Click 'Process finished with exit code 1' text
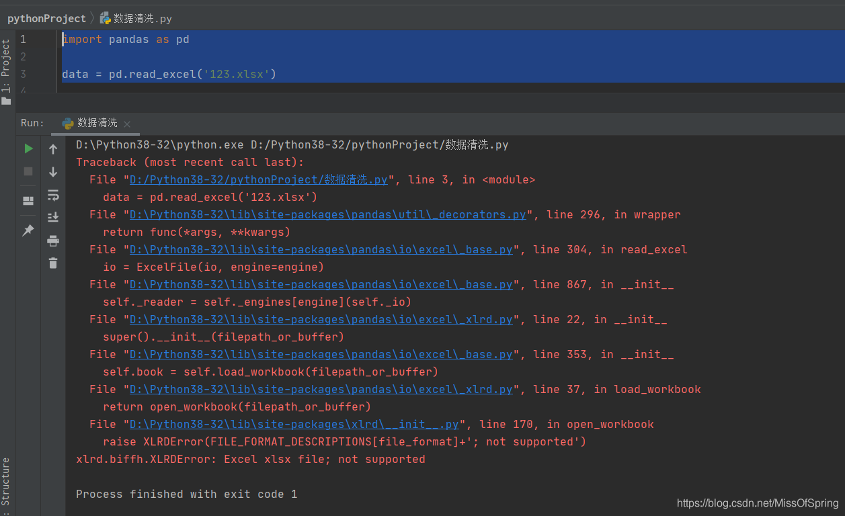This screenshot has width=845, height=516. 187,494
